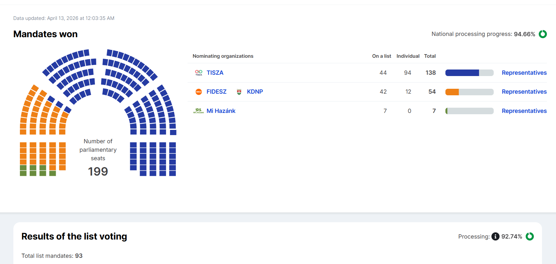Click the TISZA party logo icon
556x264 pixels.
click(198, 73)
